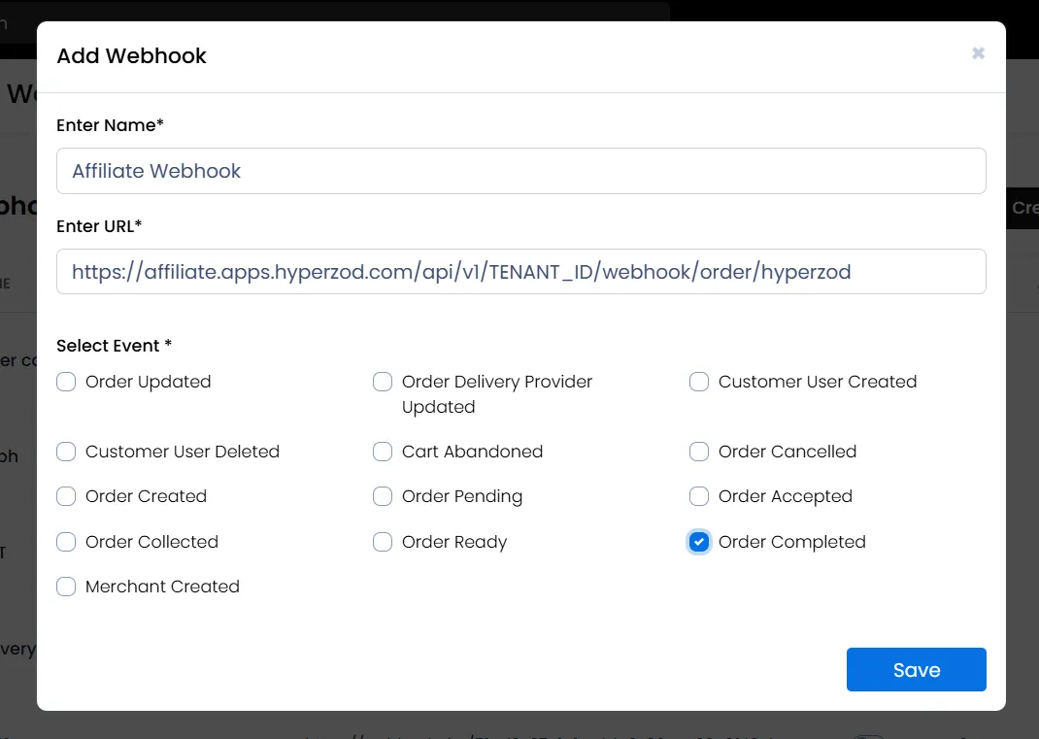The width and height of the screenshot is (1039, 739).
Task: Tick the Order Created event
Action: coord(66,496)
